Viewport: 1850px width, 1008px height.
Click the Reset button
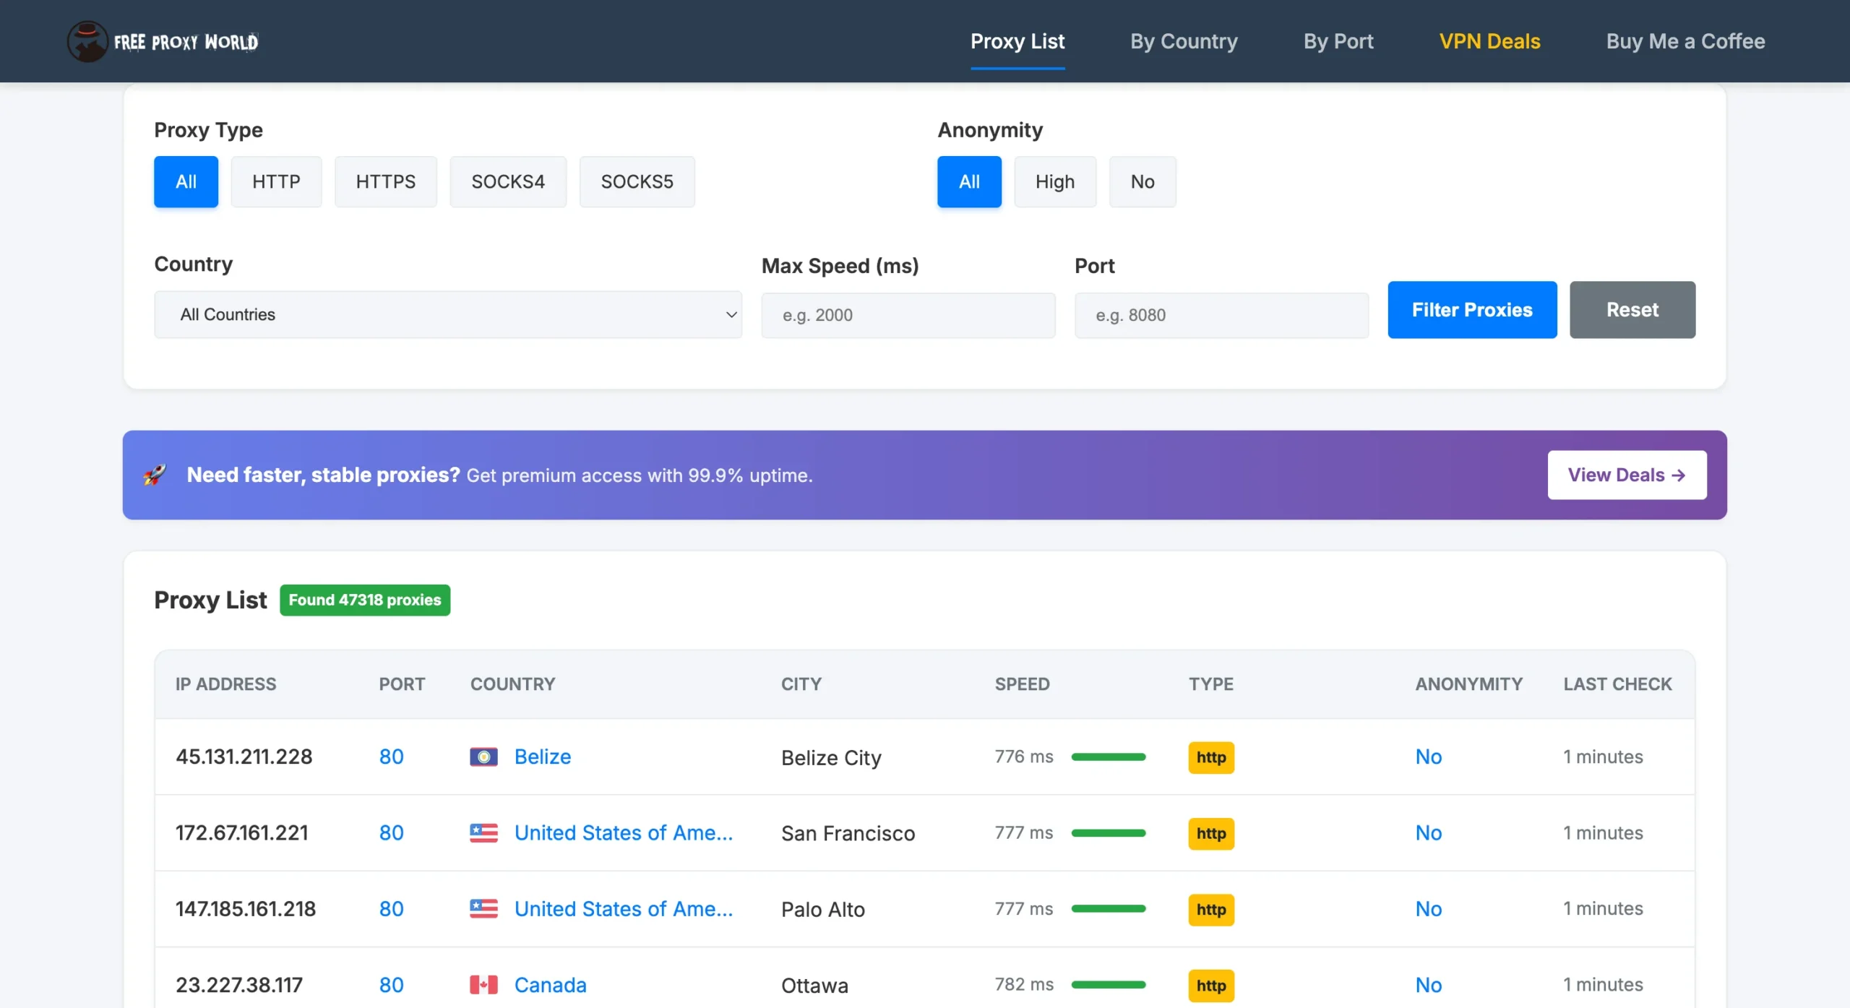[x=1632, y=309]
